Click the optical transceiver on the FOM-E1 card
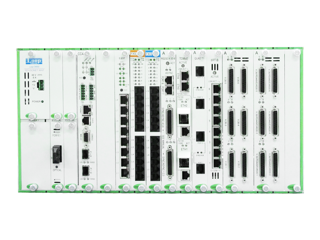The width and height of the screenshot is (320, 240). (57, 154)
